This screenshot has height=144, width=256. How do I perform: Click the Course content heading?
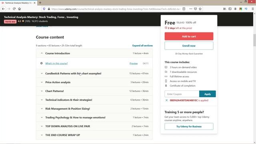(50, 37)
